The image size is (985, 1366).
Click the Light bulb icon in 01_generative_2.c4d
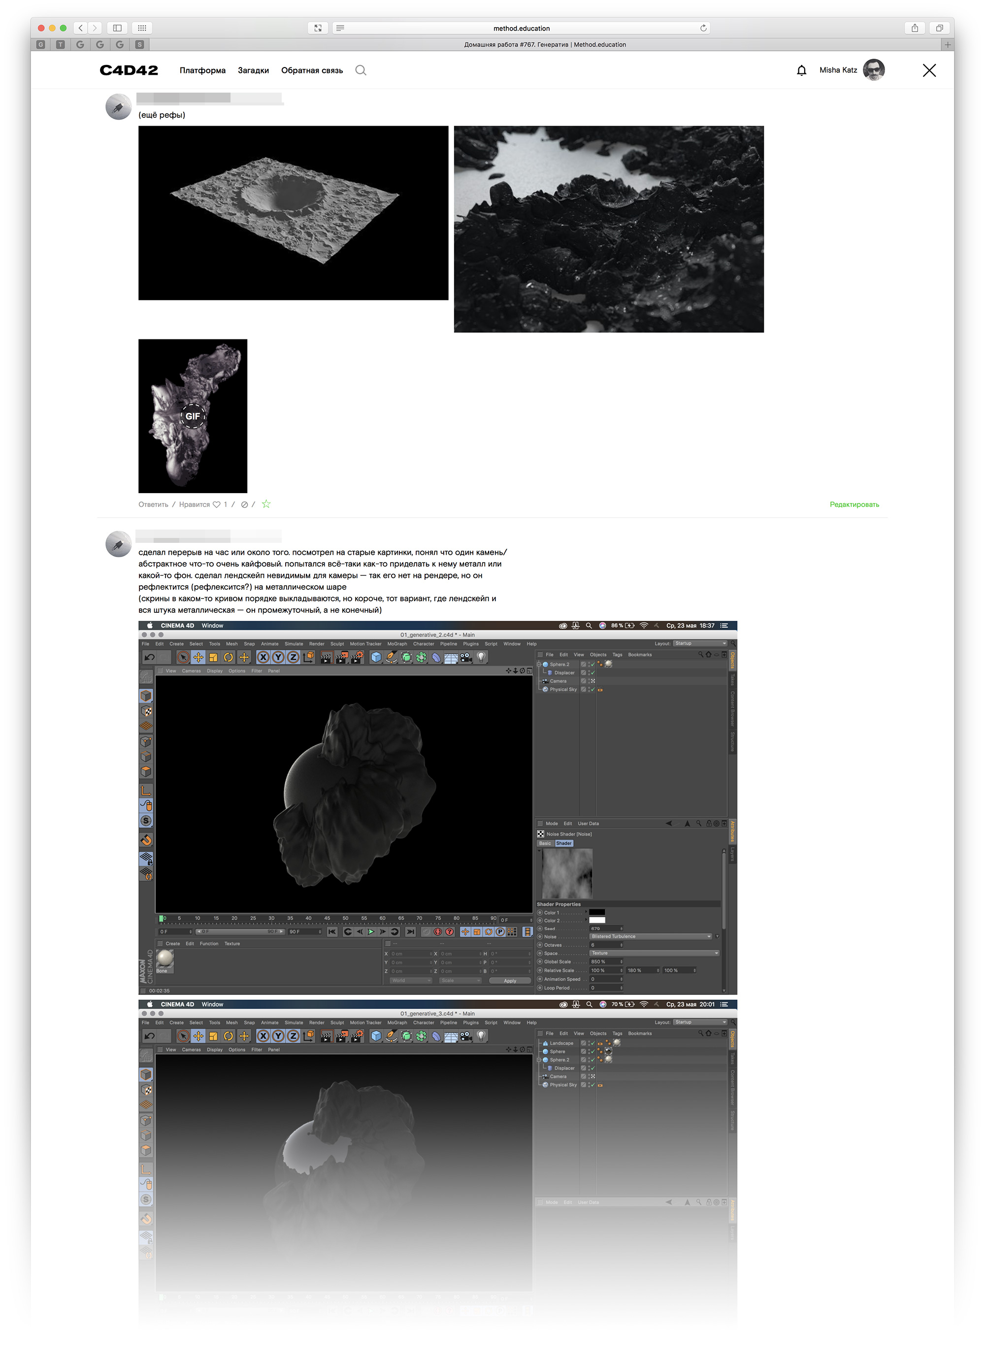tap(481, 657)
